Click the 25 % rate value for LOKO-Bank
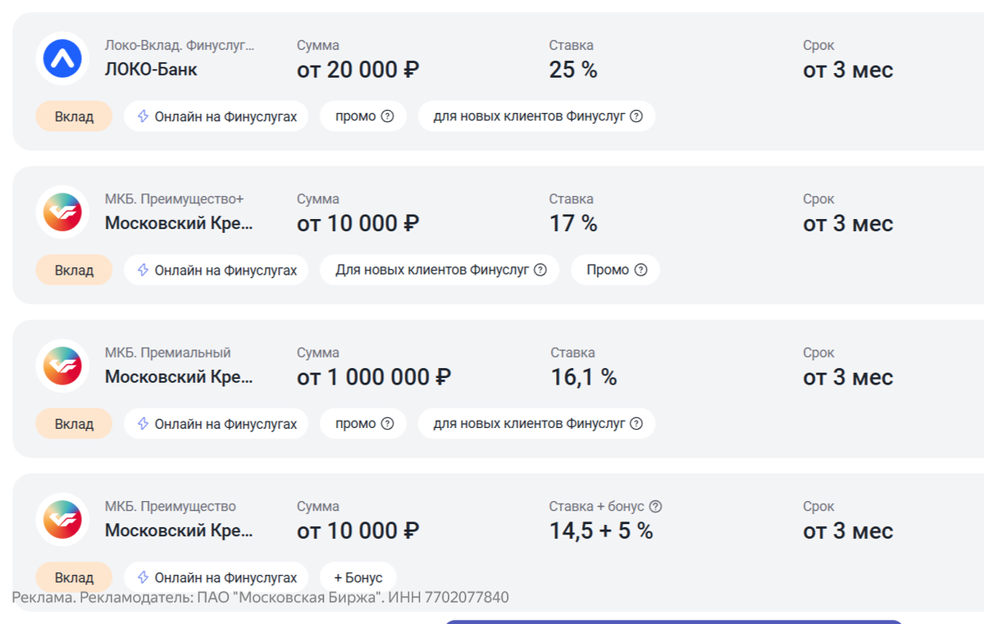This screenshot has width=984, height=624. point(573,70)
